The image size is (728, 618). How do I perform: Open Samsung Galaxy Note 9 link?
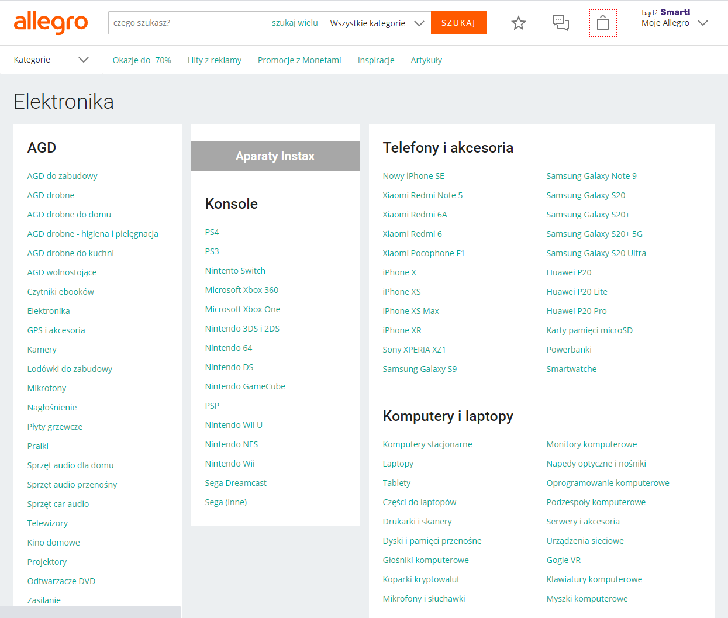coord(592,176)
